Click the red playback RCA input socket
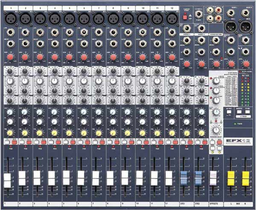This screenshot has width=256, height=210. pos(218,11)
